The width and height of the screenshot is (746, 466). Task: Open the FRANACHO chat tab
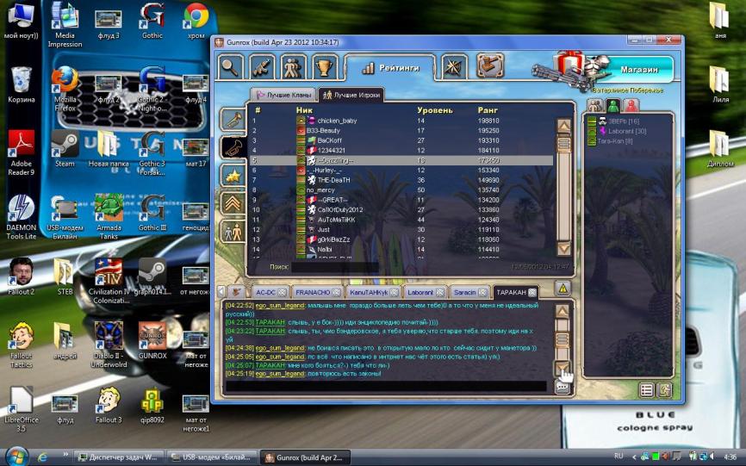320,292
